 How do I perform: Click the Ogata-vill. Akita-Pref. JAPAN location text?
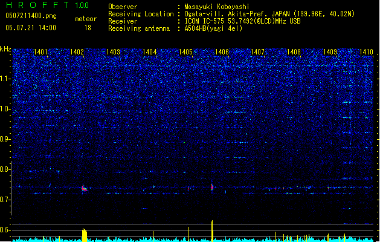point(237,14)
